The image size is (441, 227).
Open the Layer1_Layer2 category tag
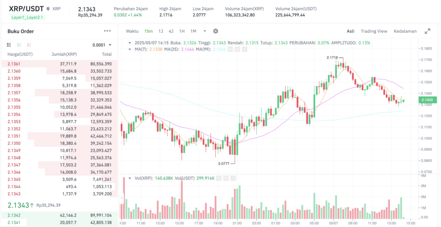point(27,17)
